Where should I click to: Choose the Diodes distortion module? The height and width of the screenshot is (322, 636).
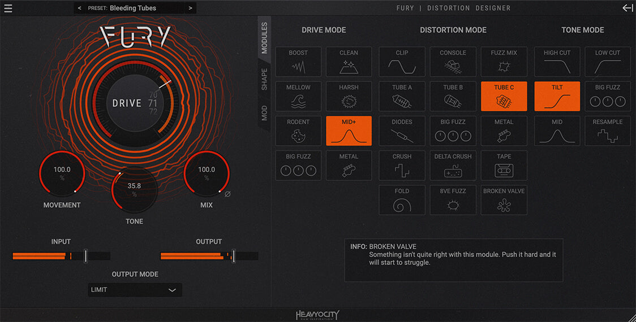click(402, 131)
